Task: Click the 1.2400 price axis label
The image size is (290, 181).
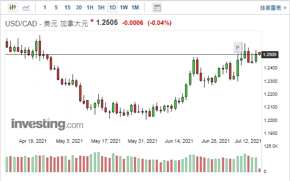Action: click(270, 68)
